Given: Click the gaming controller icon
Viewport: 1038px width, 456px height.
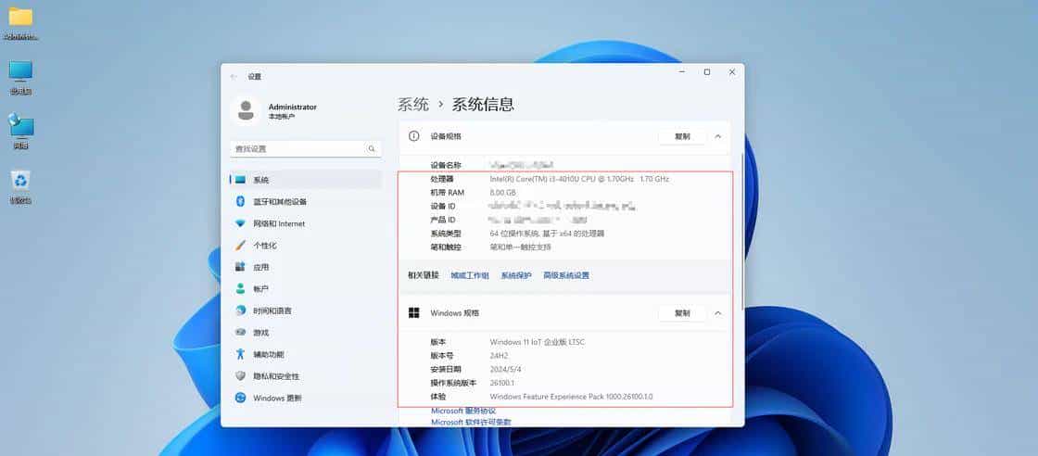Looking at the screenshot, I should [x=240, y=332].
